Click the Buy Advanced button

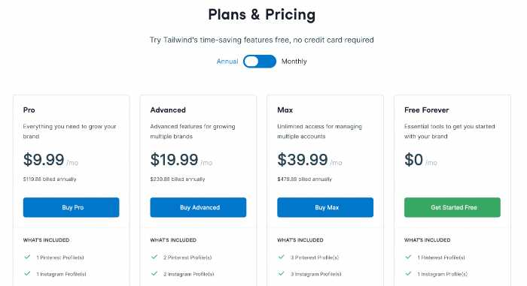(198, 207)
